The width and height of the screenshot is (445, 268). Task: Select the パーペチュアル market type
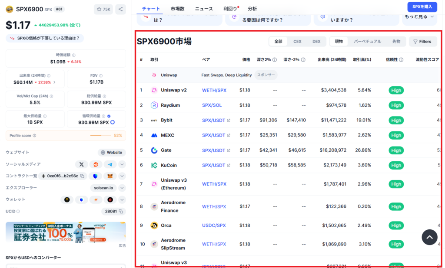367,42
